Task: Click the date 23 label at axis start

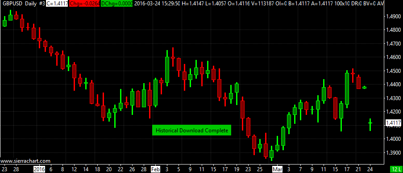Action: point(4,169)
